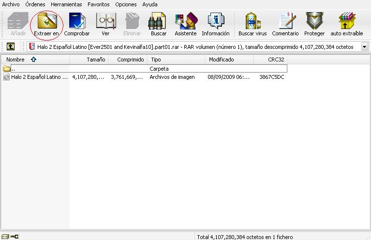Click the 3867C5DC checksum value
The height and width of the screenshot is (240, 371).
[272, 77]
